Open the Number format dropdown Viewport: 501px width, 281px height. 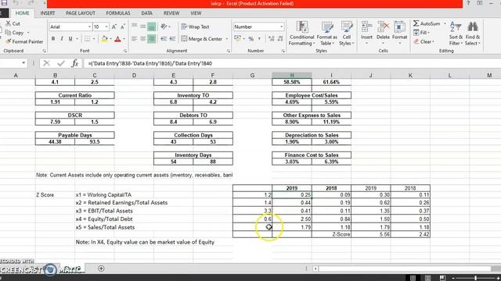point(281,27)
